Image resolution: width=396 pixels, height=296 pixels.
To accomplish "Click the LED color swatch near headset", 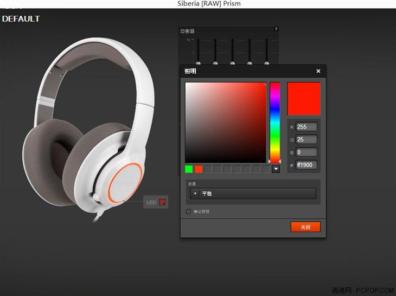I will (x=162, y=202).
